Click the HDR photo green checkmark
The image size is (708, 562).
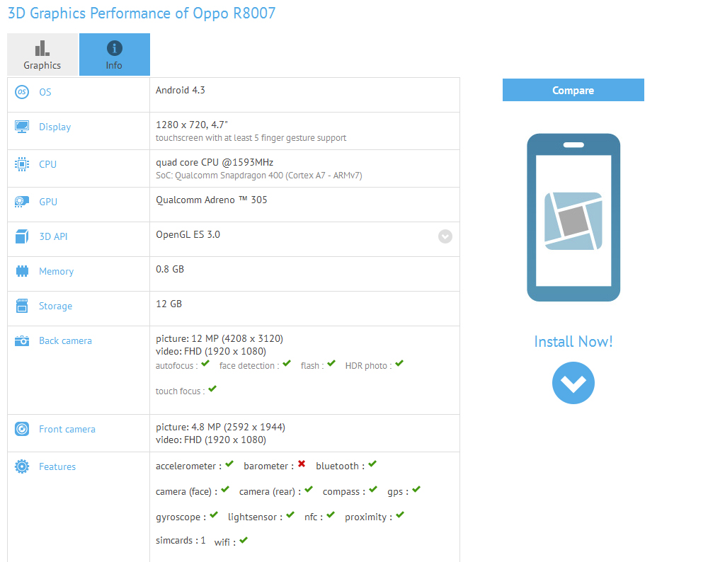tap(399, 363)
